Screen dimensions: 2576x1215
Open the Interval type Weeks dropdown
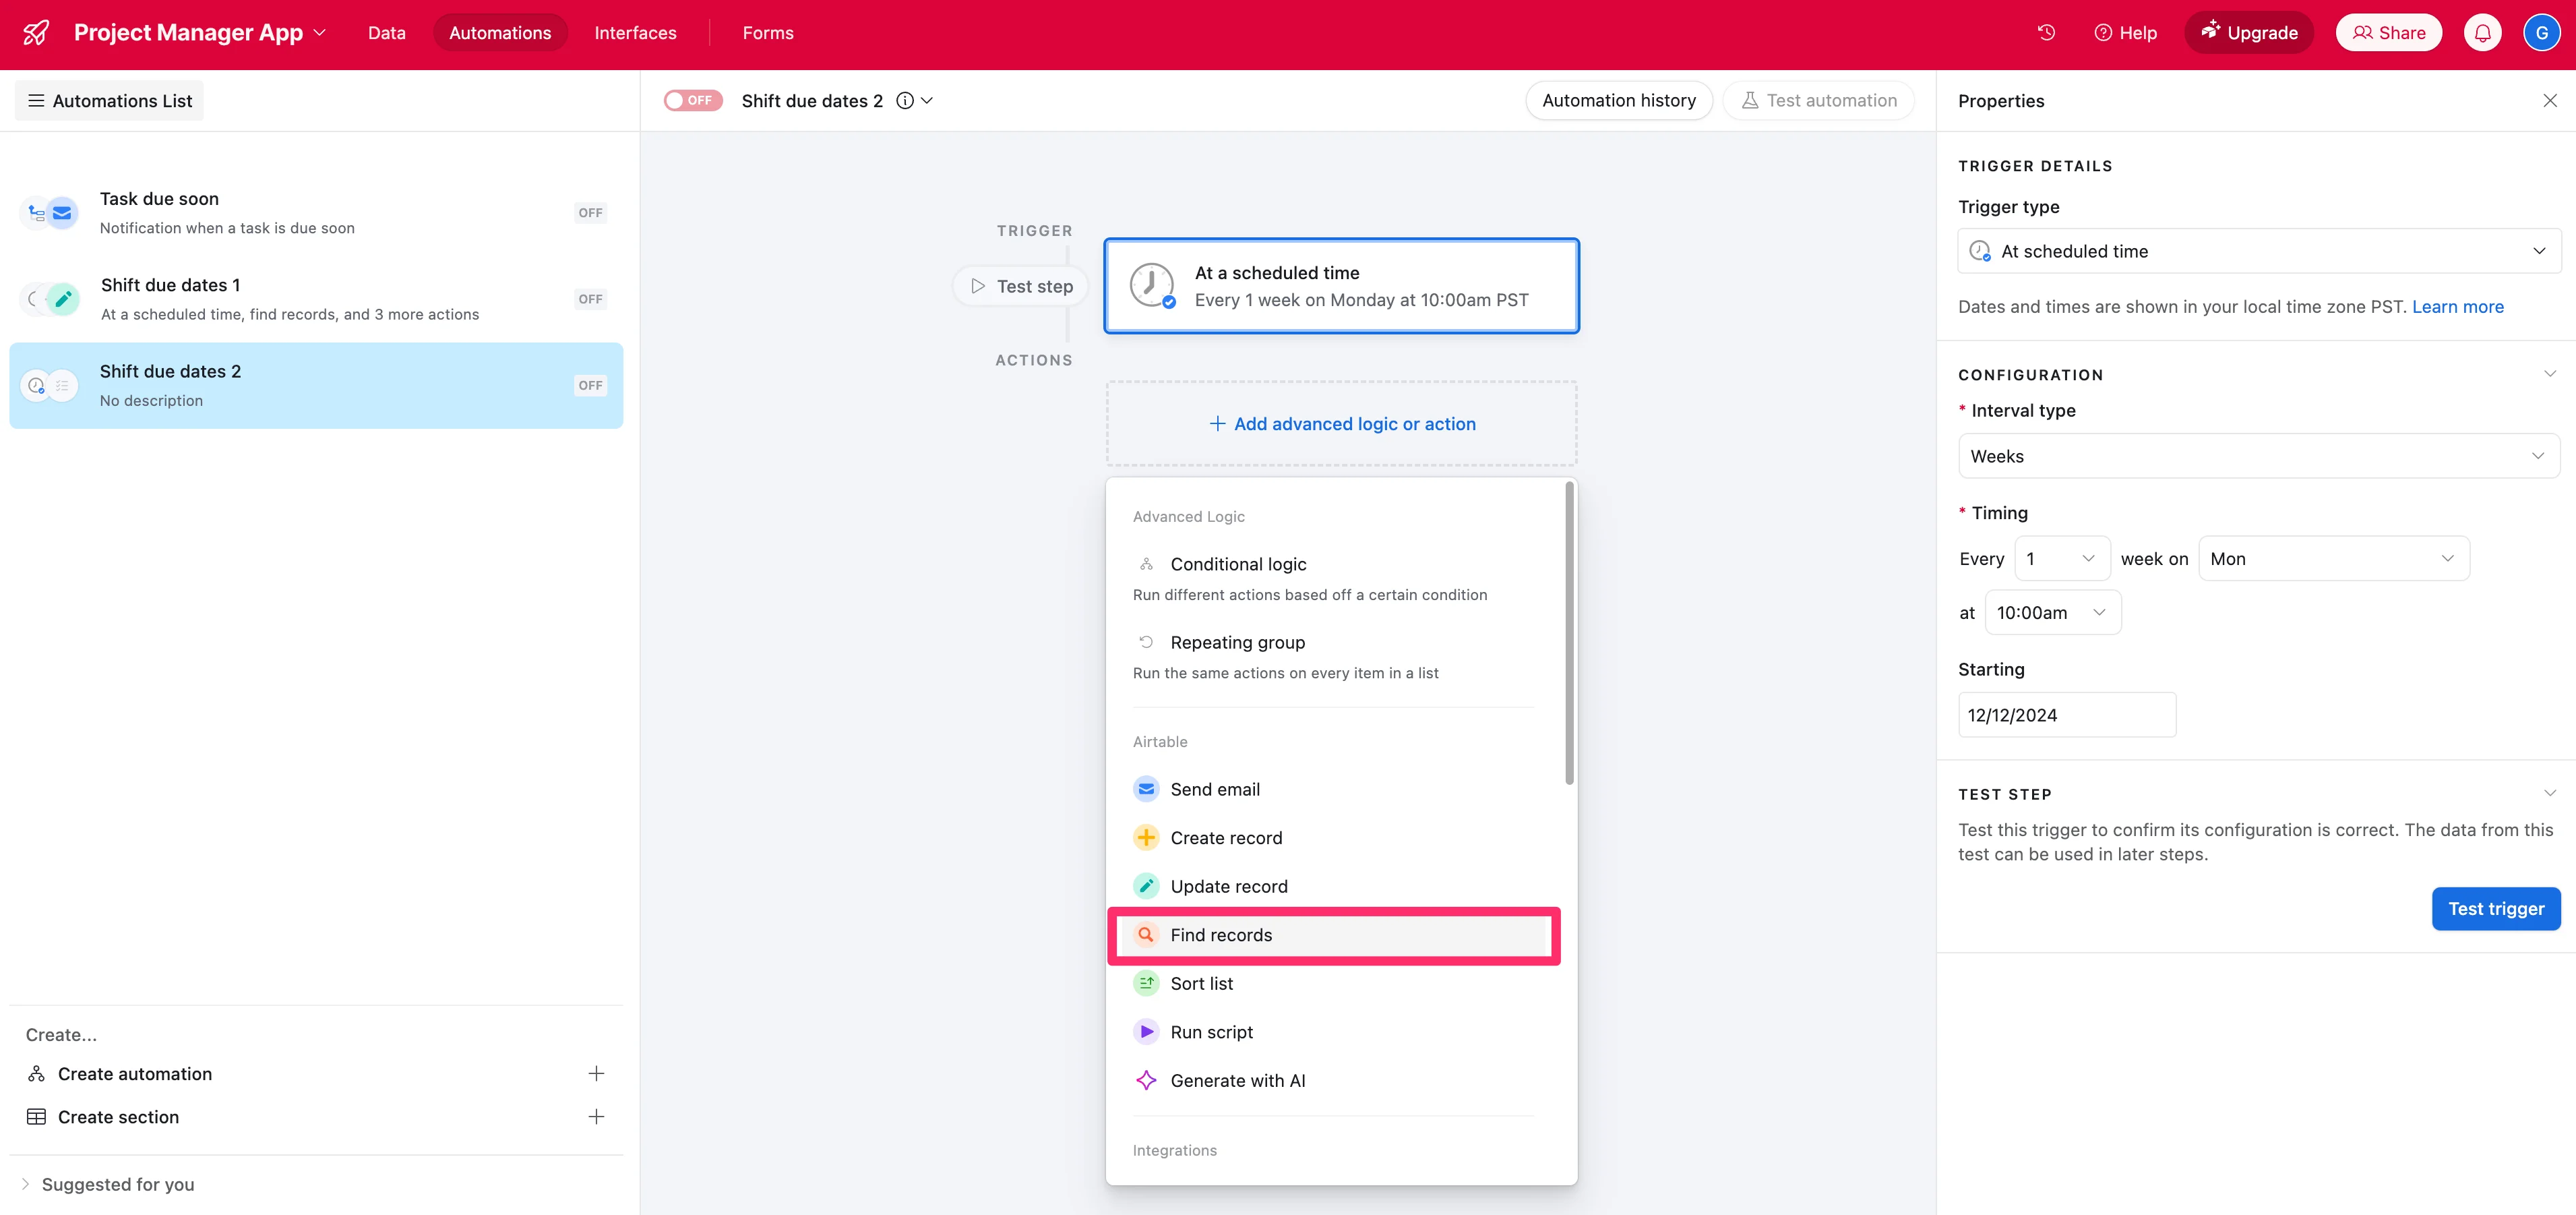(x=2258, y=456)
